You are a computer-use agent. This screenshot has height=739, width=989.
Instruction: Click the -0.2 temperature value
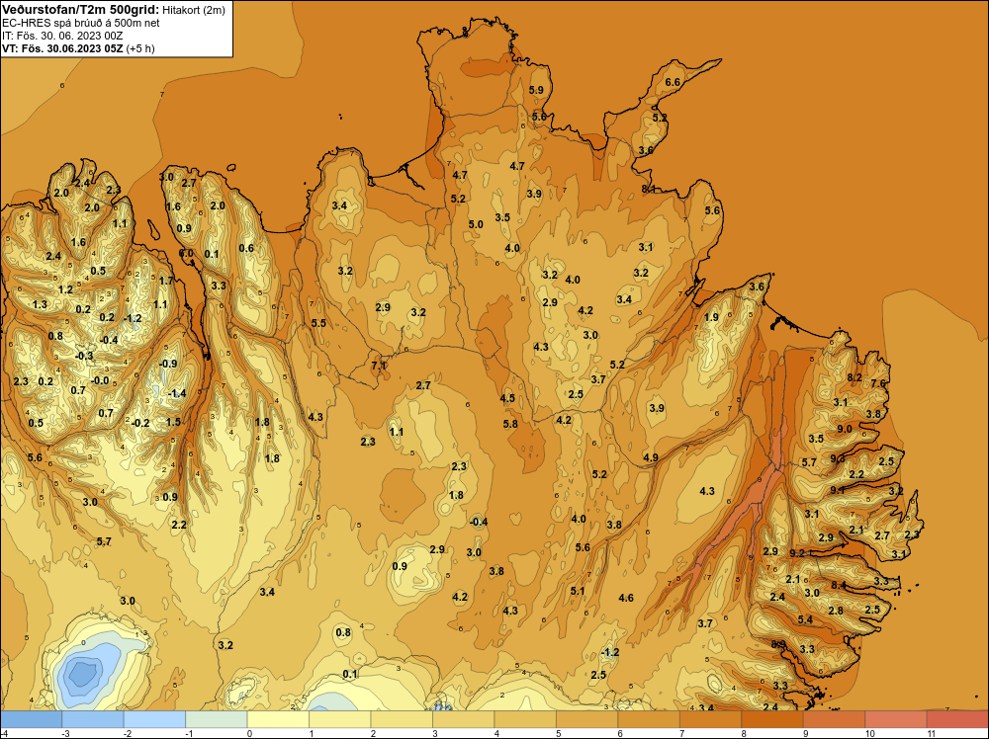pos(140,423)
